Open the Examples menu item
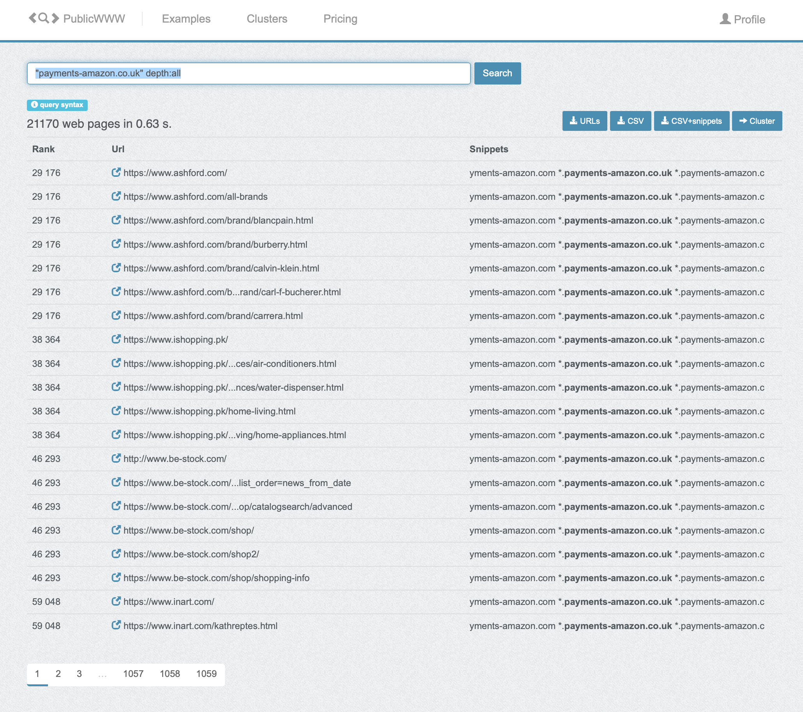The width and height of the screenshot is (803, 712). pyautogui.click(x=186, y=19)
